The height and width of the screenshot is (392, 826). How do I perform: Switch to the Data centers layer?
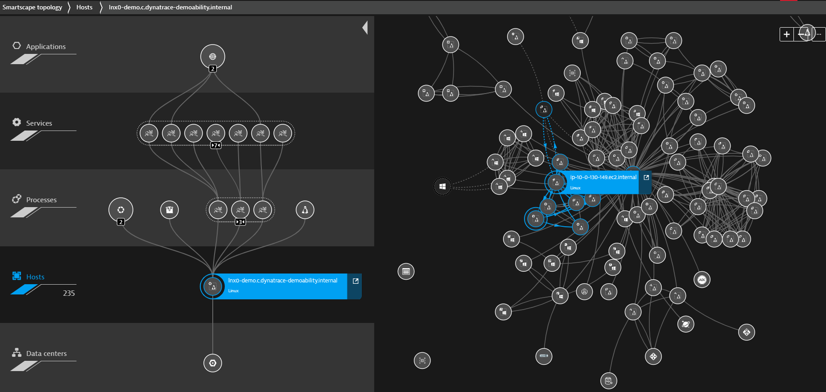(x=46, y=353)
